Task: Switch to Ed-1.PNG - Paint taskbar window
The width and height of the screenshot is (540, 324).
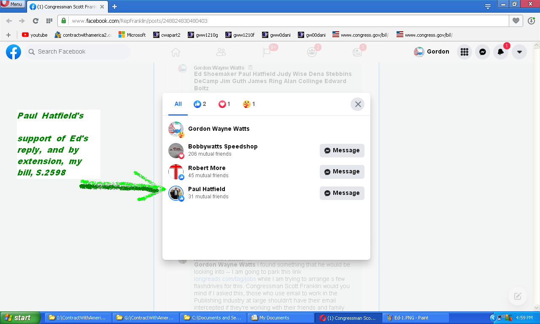Action: click(416, 318)
